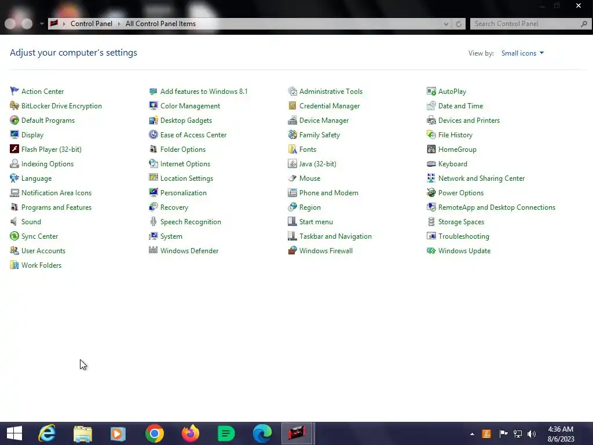Expand the breadcrumb arrow before Control Panel
The height and width of the screenshot is (445, 593).
click(x=64, y=24)
